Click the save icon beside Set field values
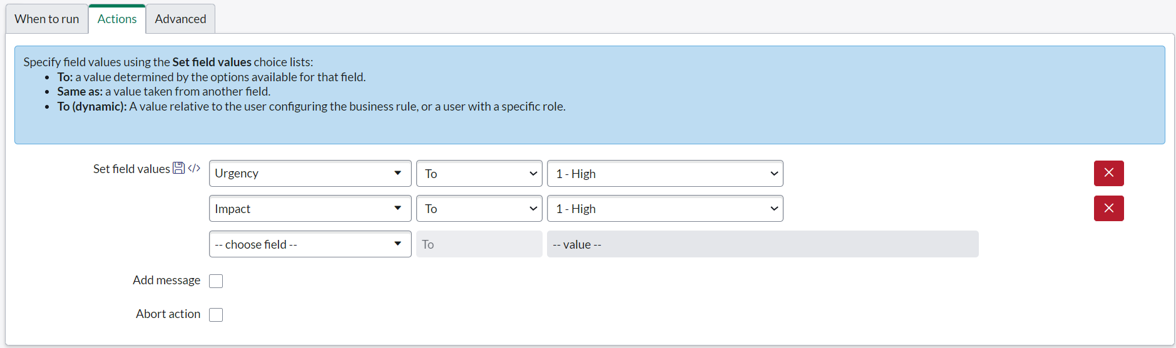 (178, 168)
